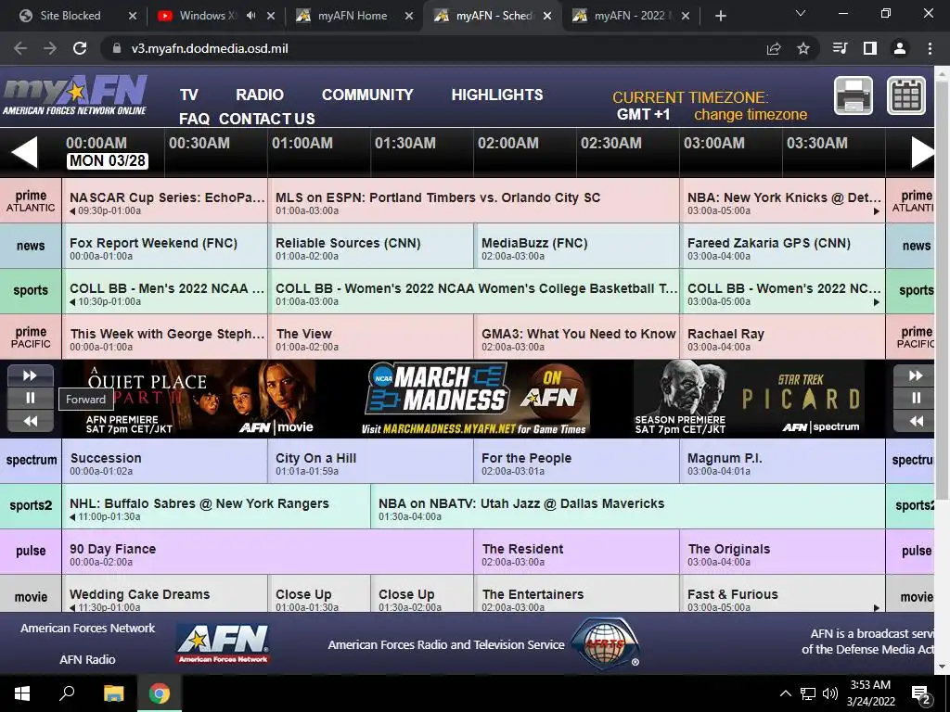Screen dimensions: 950x712
Task: Open American Forces Network footer link
Action: (88, 629)
